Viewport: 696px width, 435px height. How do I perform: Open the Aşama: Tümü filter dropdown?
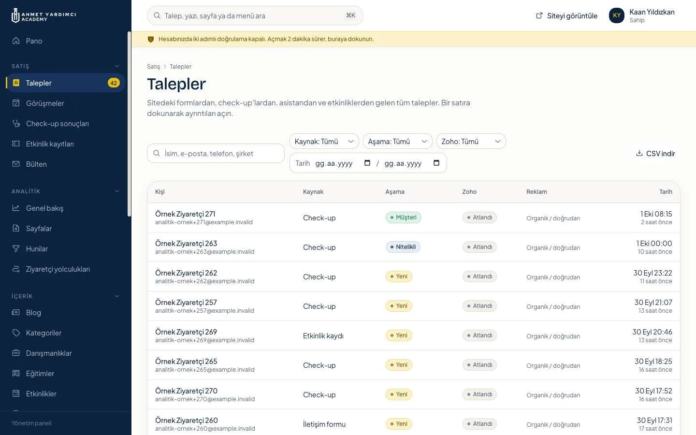pos(398,141)
